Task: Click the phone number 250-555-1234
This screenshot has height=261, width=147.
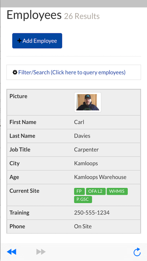Action: pyautogui.click(x=92, y=213)
